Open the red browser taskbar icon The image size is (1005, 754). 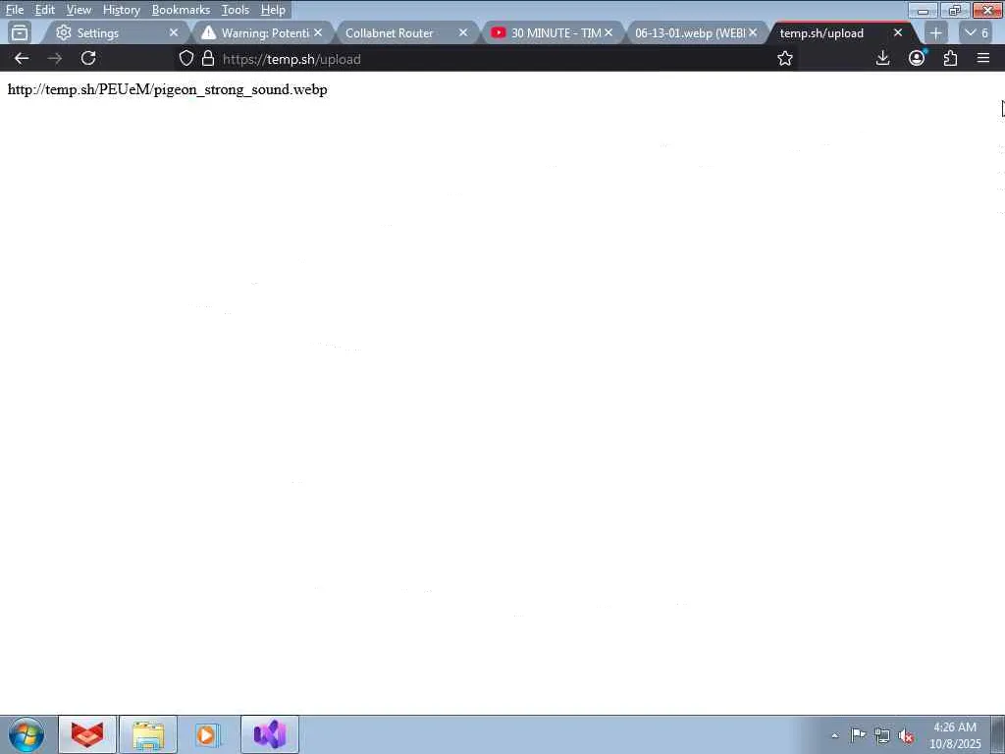click(x=87, y=734)
